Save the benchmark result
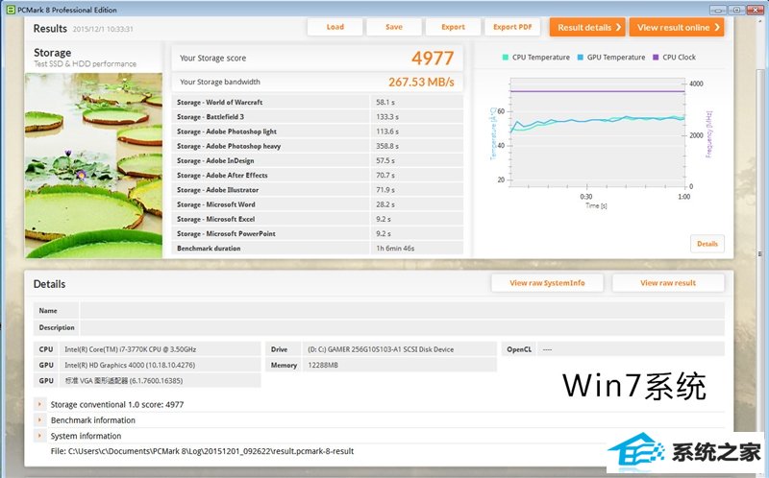 point(394,28)
